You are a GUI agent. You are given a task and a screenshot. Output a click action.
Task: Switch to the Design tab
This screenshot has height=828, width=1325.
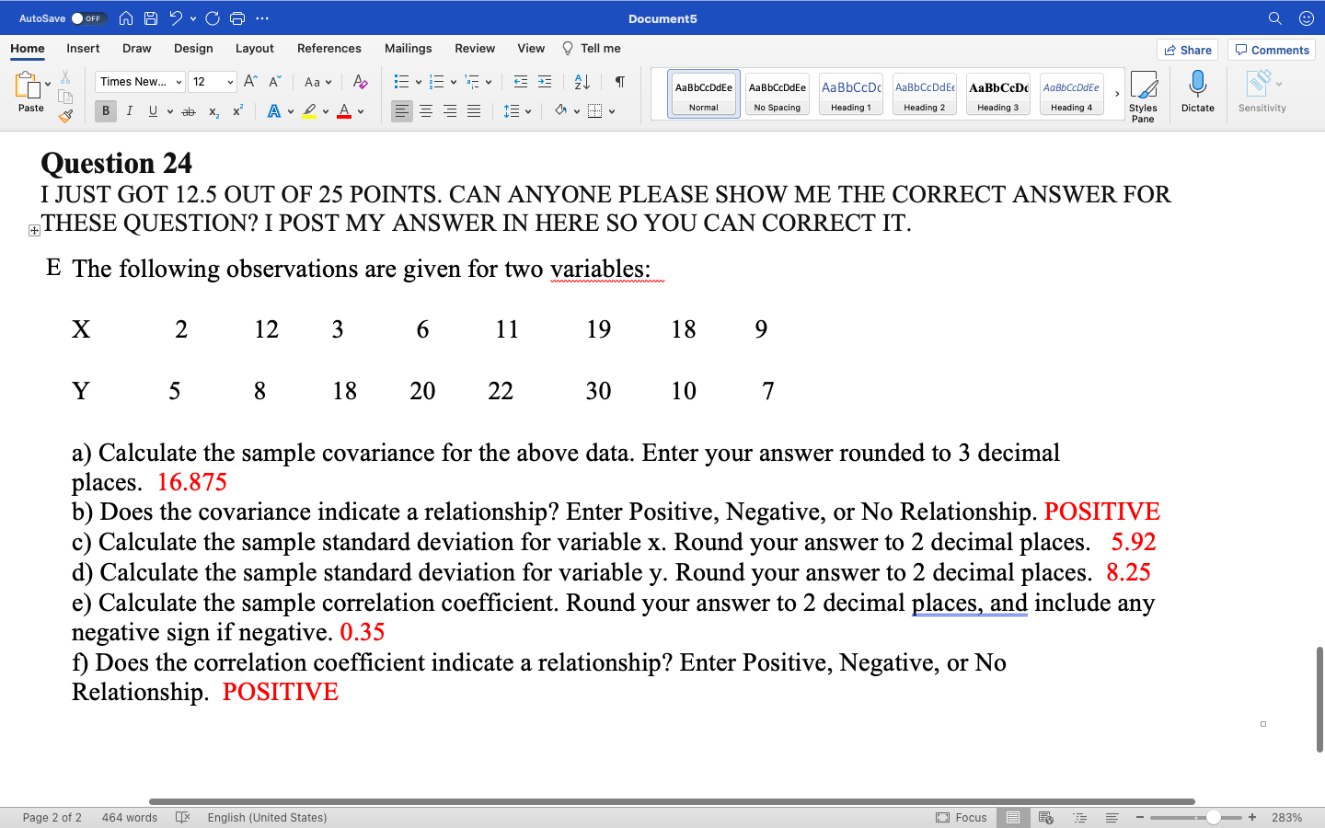193,48
